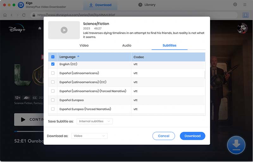Go to the home page icon

(x=5, y=15)
